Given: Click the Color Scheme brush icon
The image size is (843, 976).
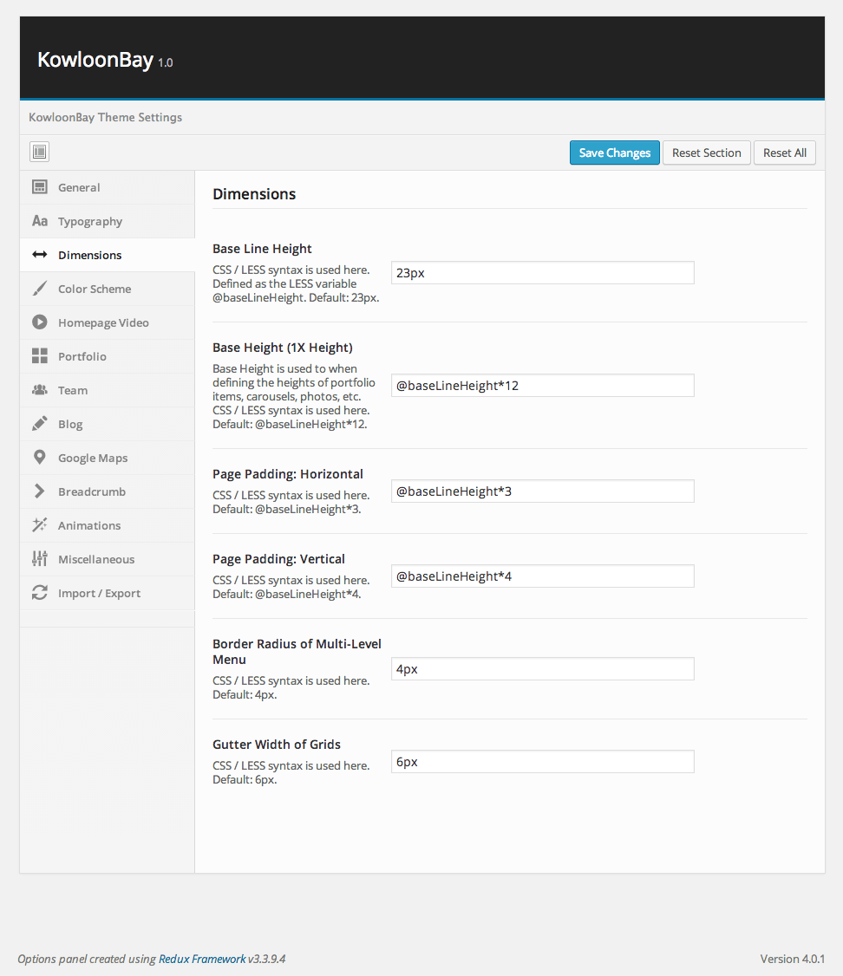Looking at the screenshot, I should 40,289.
